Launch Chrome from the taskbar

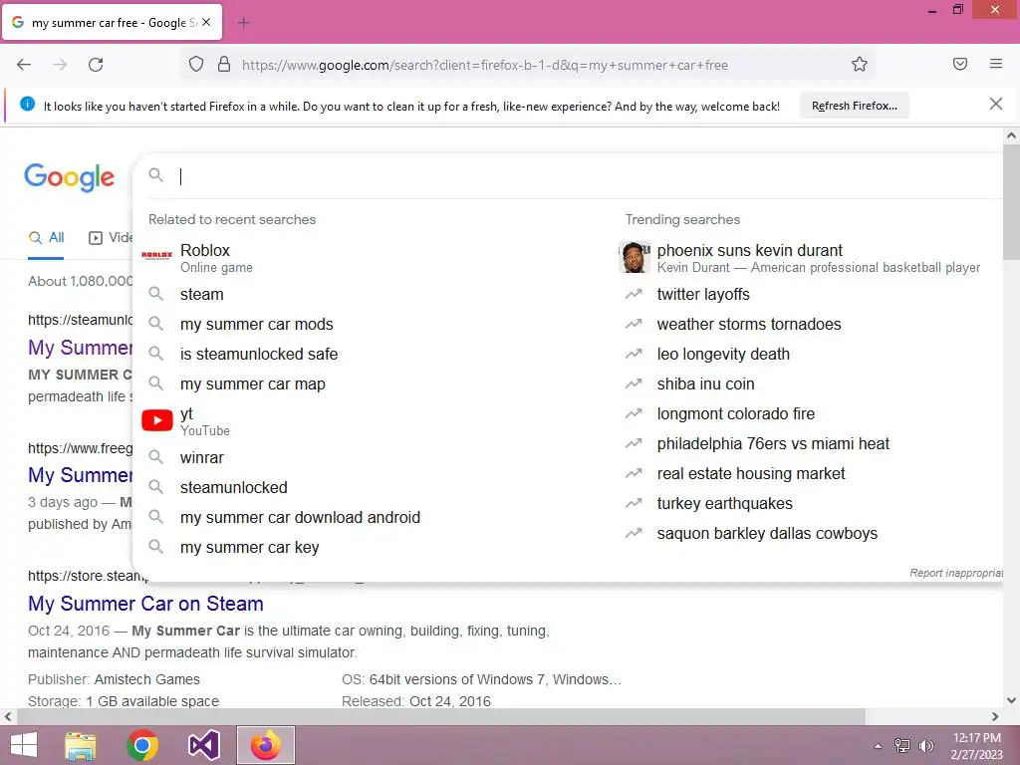coord(142,745)
